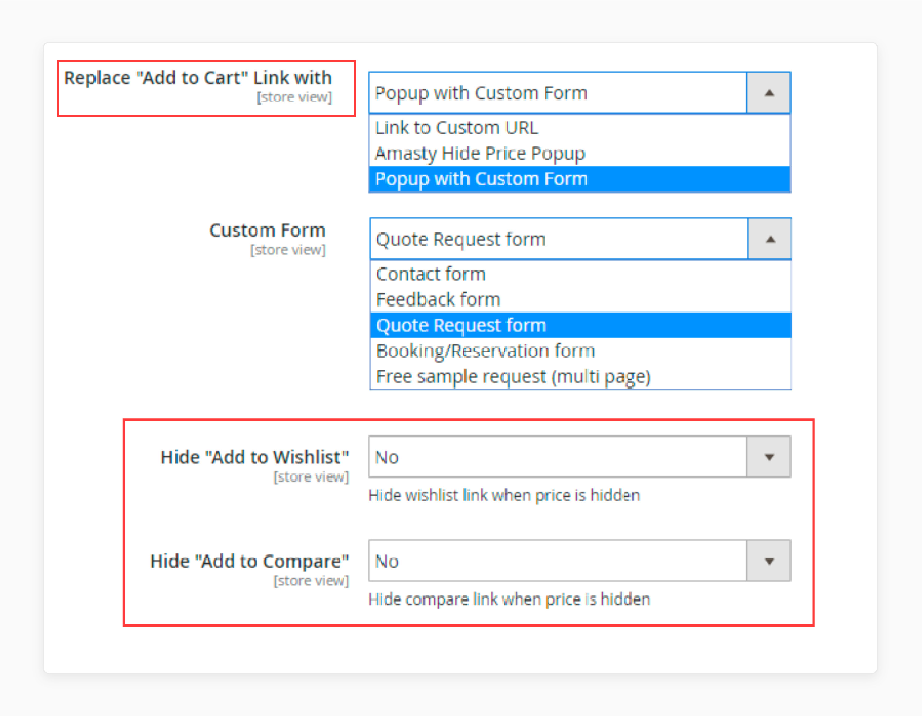The image size is (922, 716).
Task: Click [store view] under Replace Add to Cart label
Action: 295,97
